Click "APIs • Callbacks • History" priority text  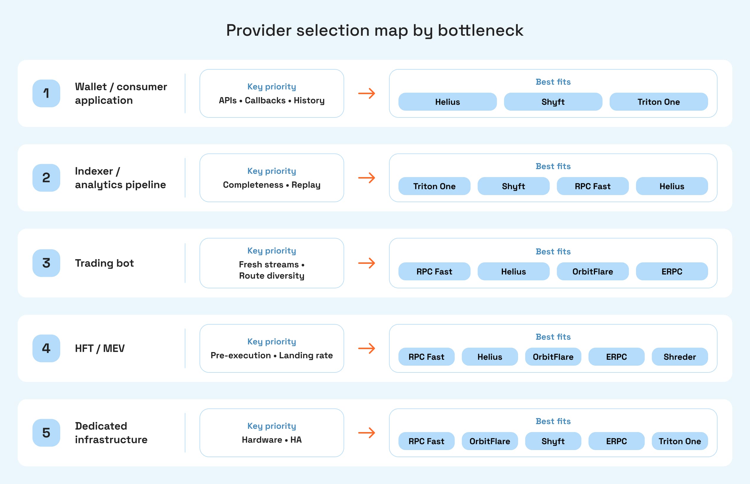tap(272, 101)
